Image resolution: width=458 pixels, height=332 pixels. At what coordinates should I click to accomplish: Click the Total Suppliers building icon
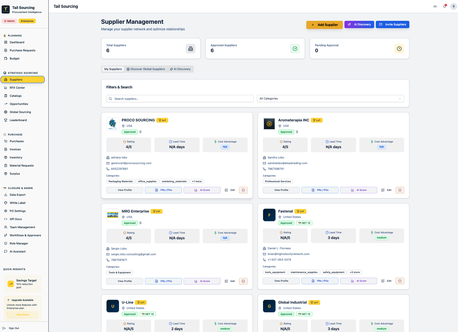tap(191, 49)
